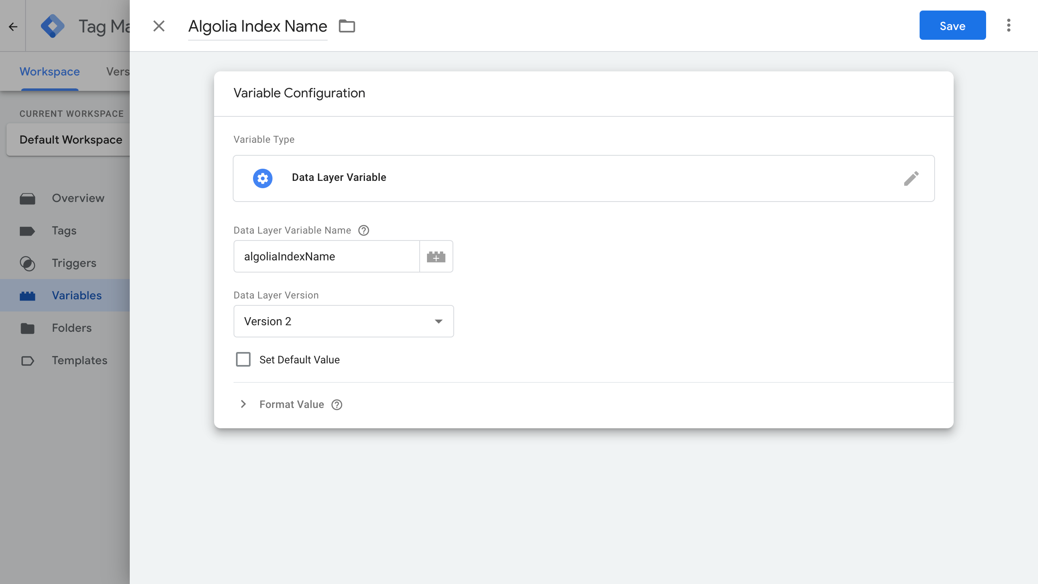Viewport: 1038px width, 584px height.
Task: Click the block/brick icon next to variable name field
Action: [x=435, y=257]
